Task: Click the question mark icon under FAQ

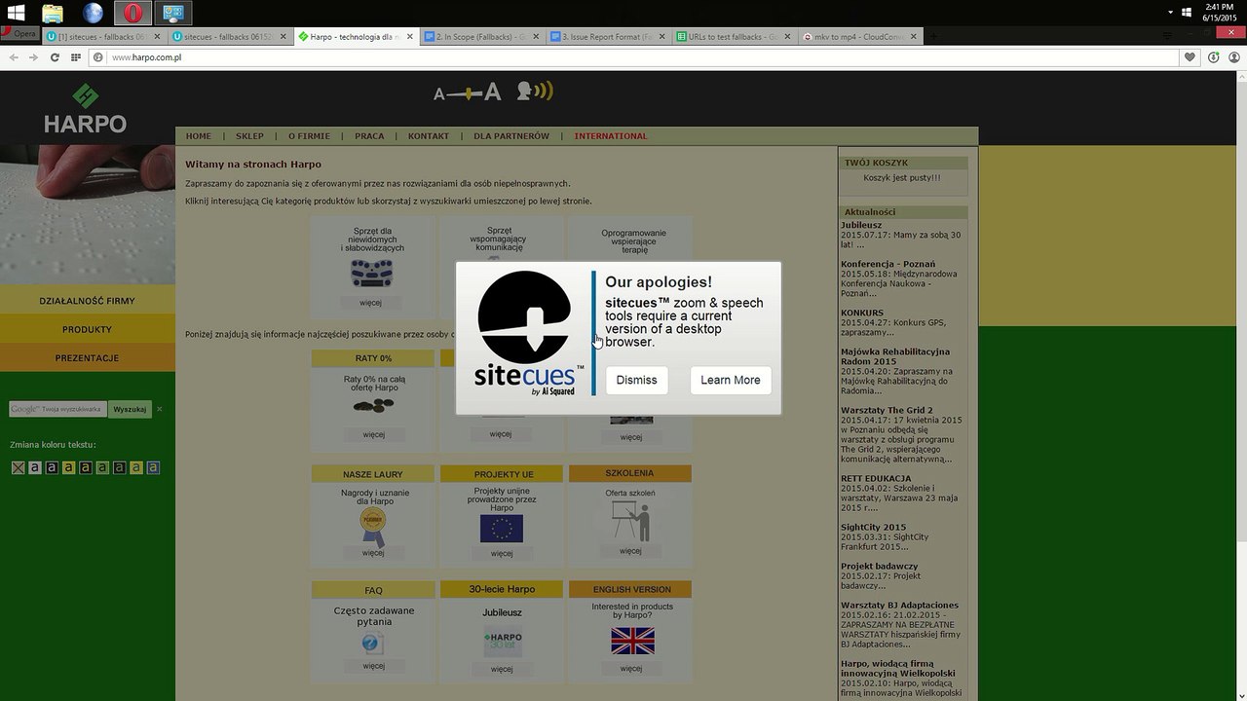Action: pyautogui.click(x=373, y=644)
